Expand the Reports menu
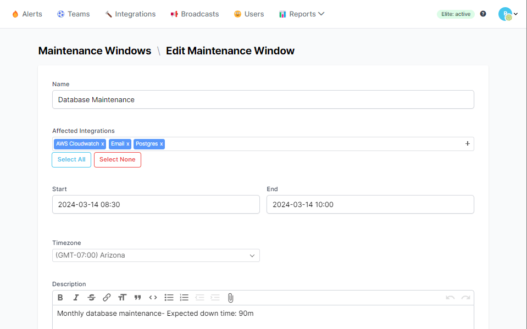Image resolution: width=527 pixels, height=329 pixels. pos(301,14)
